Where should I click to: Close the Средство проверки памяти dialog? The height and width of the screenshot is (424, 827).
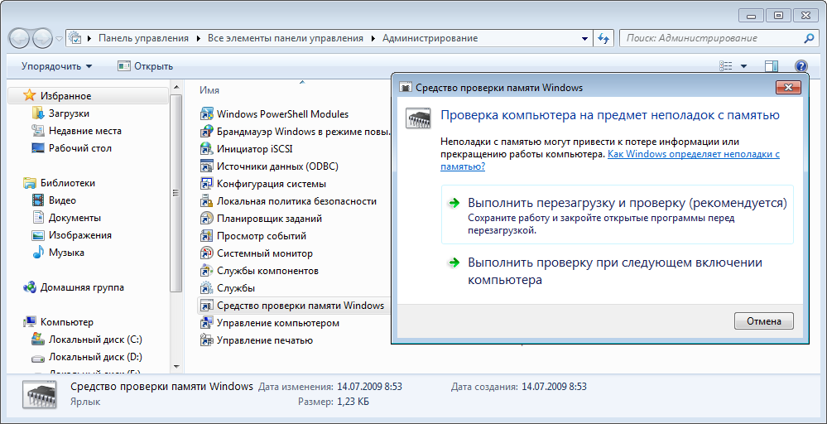[x=789, y=88]
